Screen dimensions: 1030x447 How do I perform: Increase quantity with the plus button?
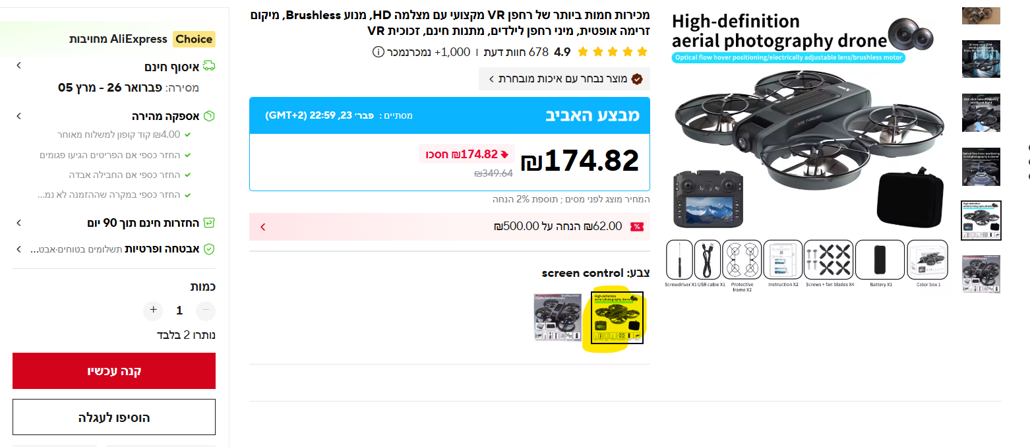coord(153,311)
